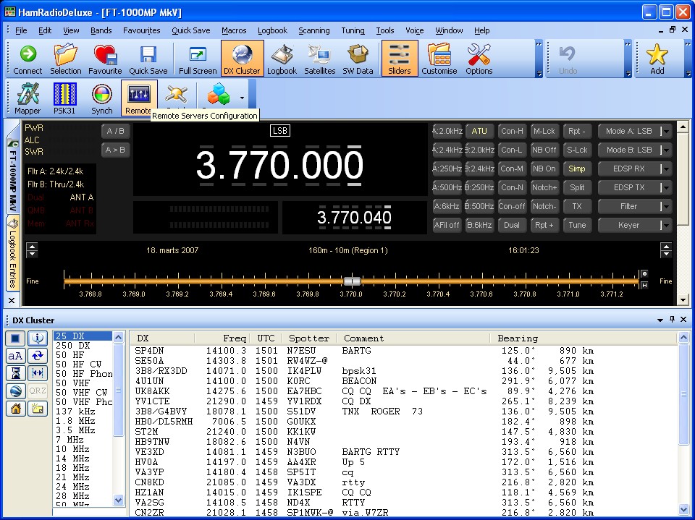Open the Scanning menu
Screen dimensions: 695x520
pos(313,30)
